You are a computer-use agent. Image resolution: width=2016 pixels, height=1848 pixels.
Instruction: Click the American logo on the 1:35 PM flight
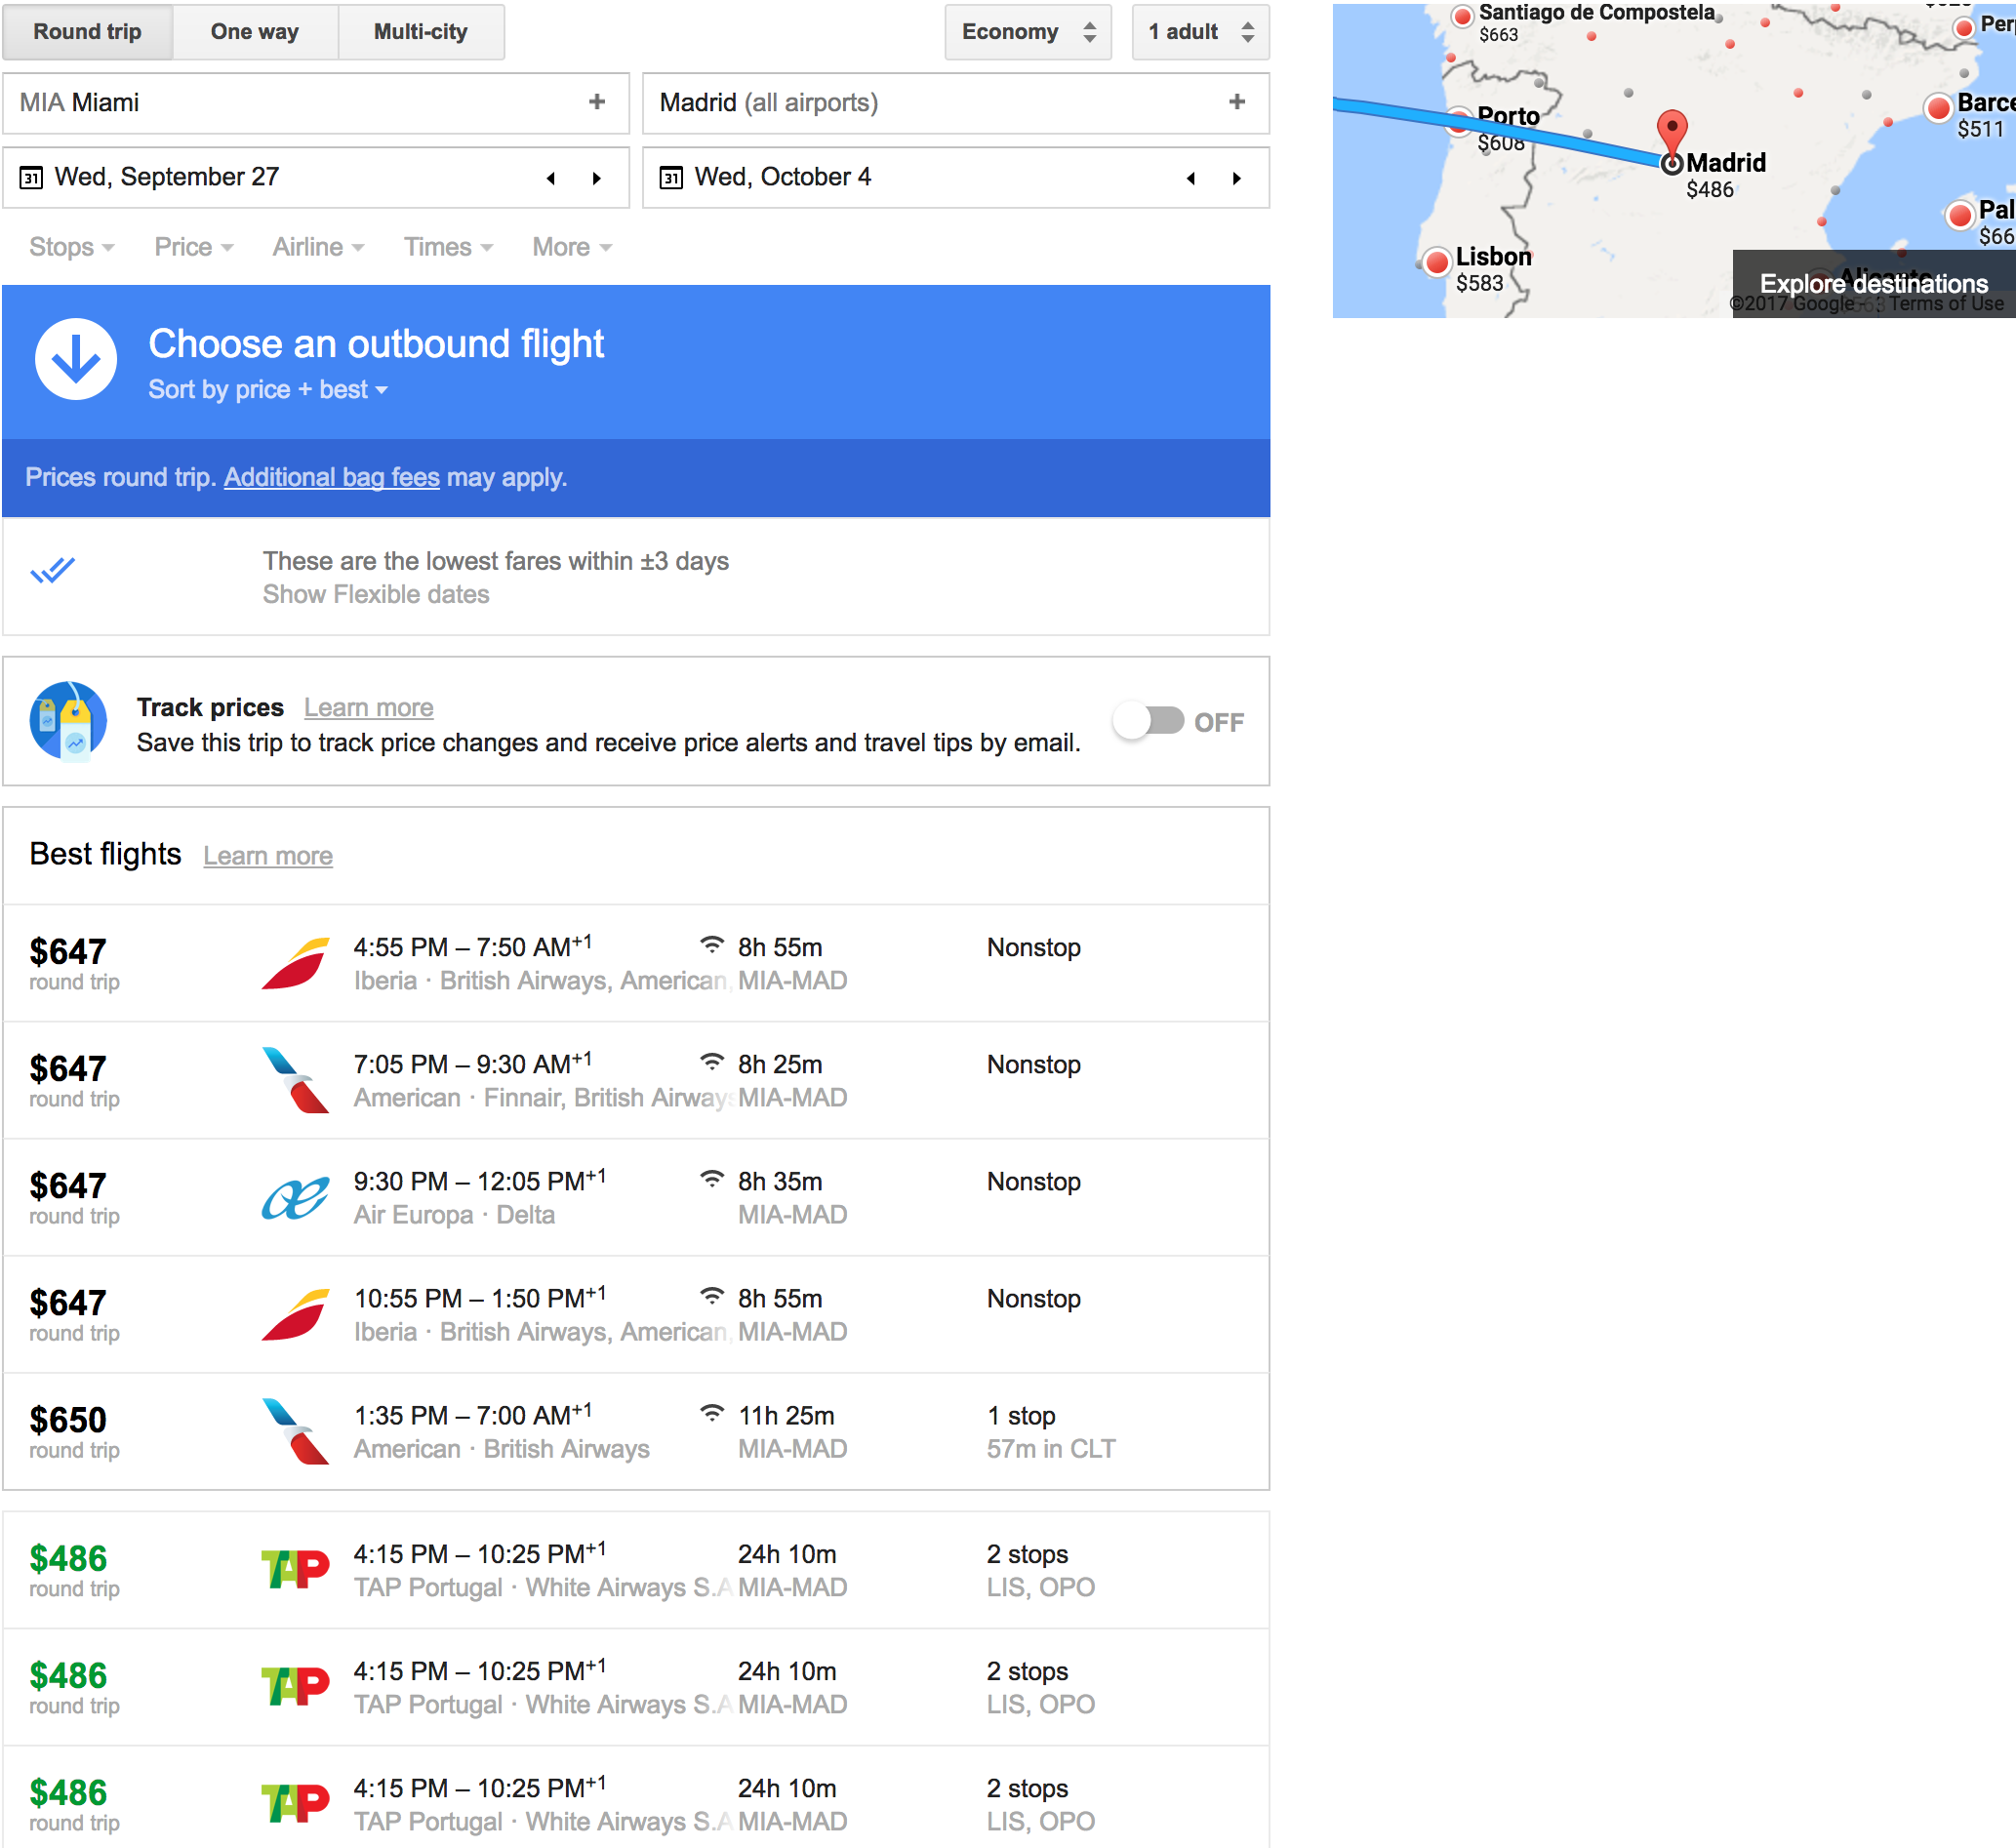coord(296,1431)
